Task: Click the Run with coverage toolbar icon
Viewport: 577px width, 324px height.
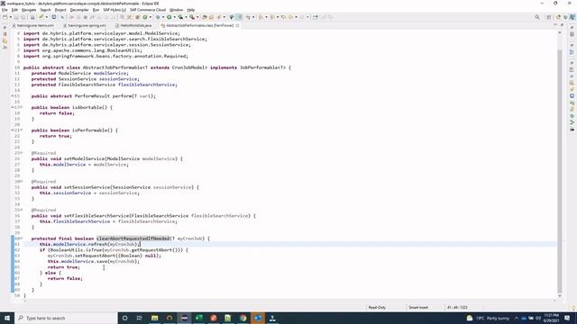Action: tap(180, 17)
